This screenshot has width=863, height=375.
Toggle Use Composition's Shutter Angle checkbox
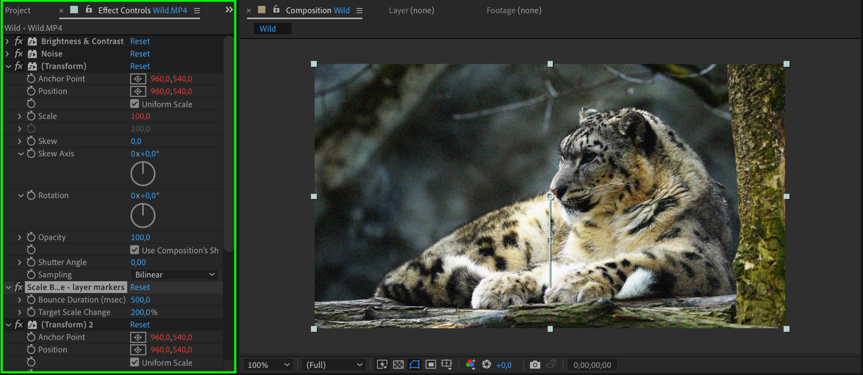coord(135,250)
